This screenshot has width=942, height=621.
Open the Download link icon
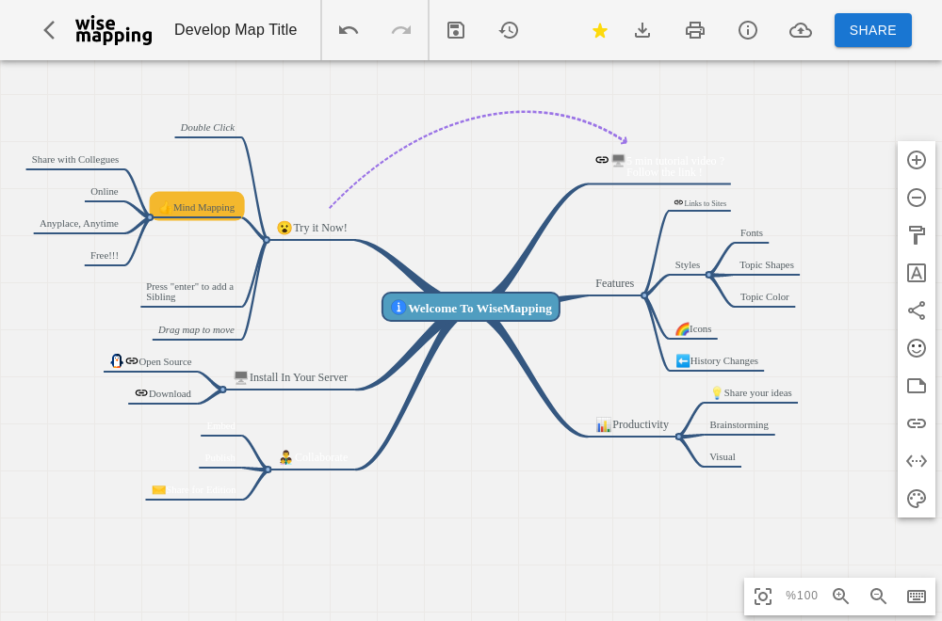point(141,393)
